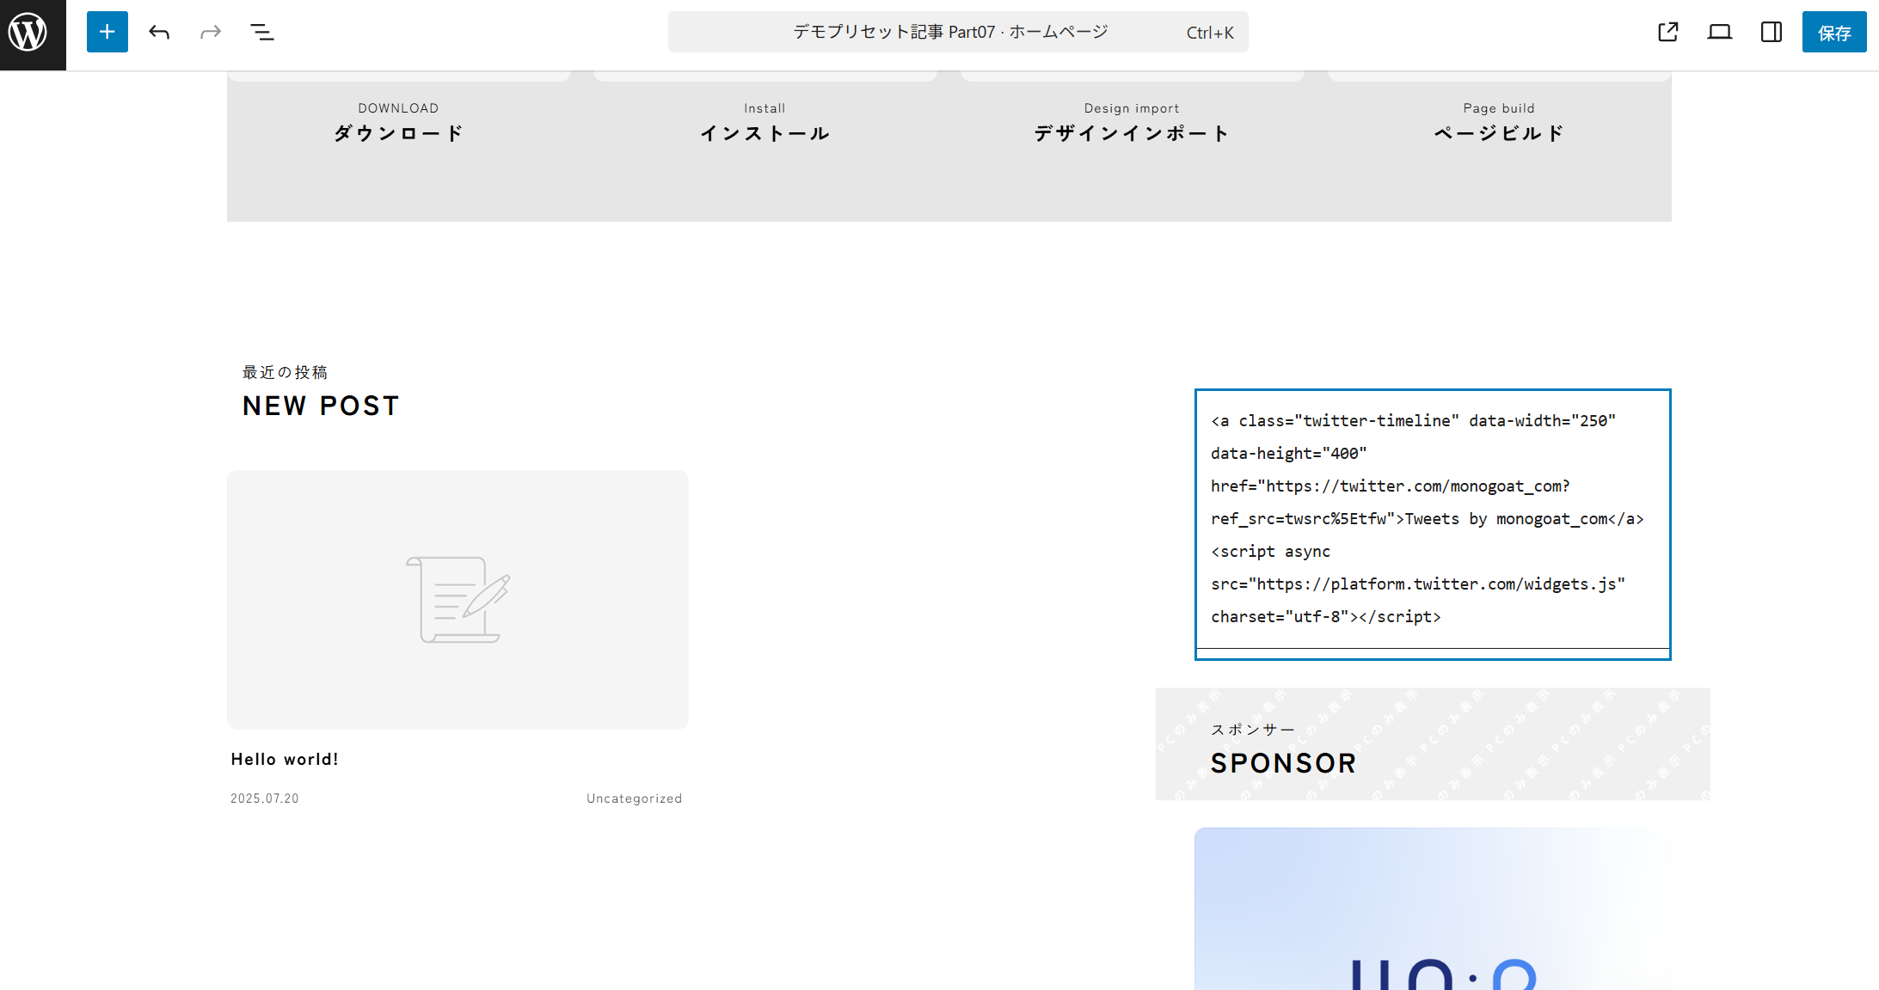
Task: Open the Uncategorized category link
Action: point(635,798)
